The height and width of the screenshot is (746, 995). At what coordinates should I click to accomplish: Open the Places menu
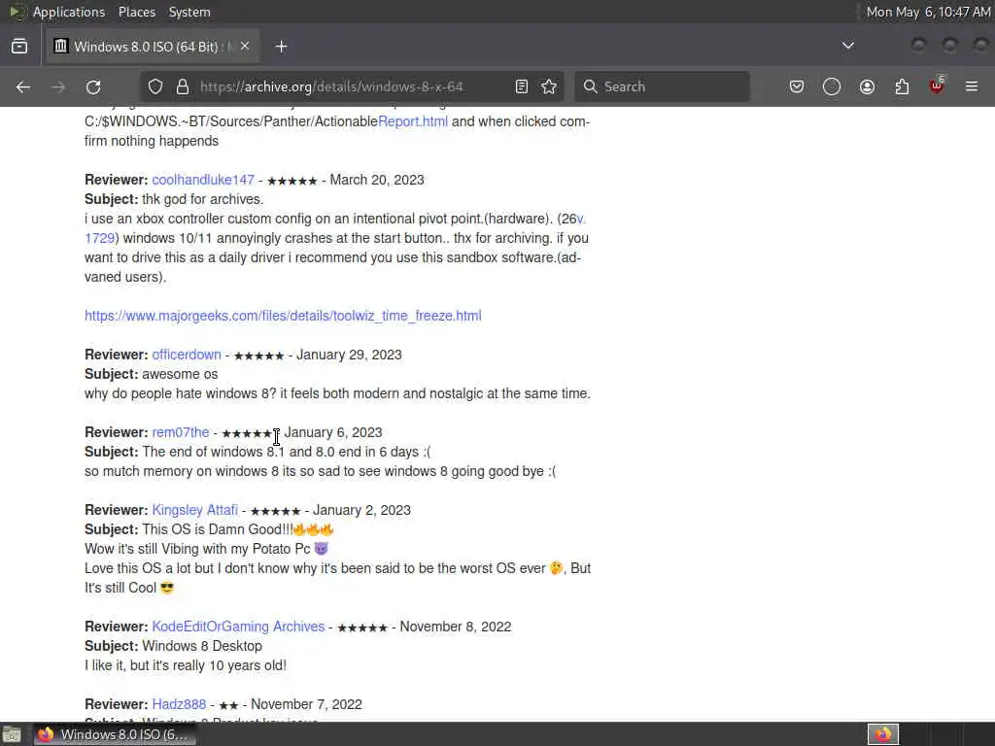point(136,12)
